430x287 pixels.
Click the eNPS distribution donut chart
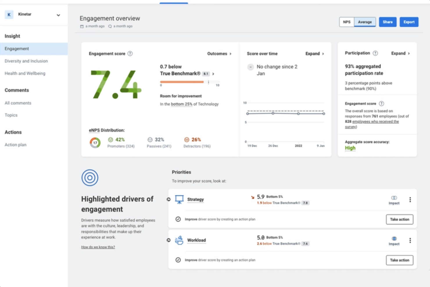95,142
